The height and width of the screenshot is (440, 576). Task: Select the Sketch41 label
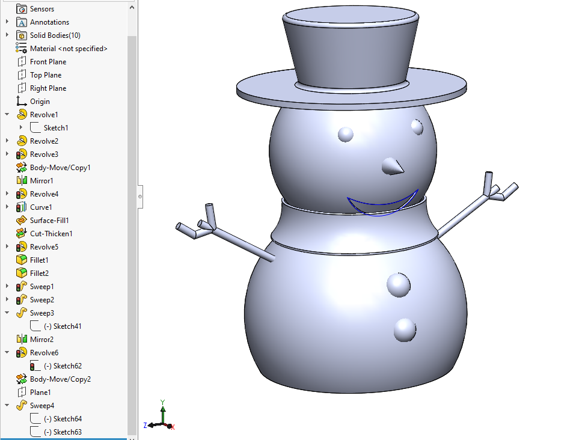coord(63,326)
